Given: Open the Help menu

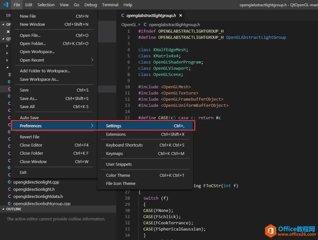Looking at the screenshot, I should pyautogui.click(x=128, y=5).
